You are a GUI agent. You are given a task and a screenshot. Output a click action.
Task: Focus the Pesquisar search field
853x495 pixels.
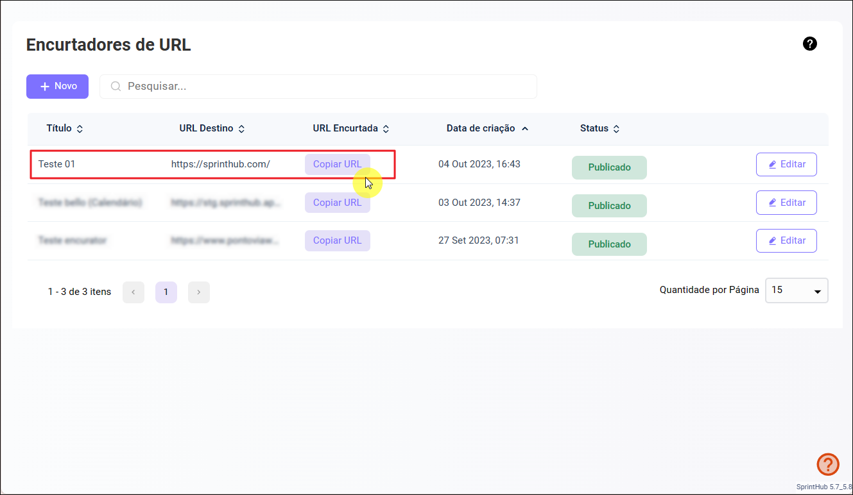327,87
